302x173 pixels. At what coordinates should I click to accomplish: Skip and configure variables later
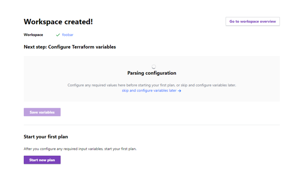(149, 91)
